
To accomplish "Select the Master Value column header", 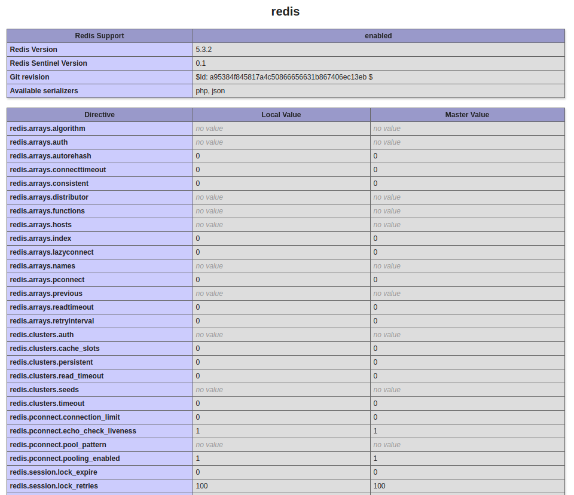I will (467, 115).
